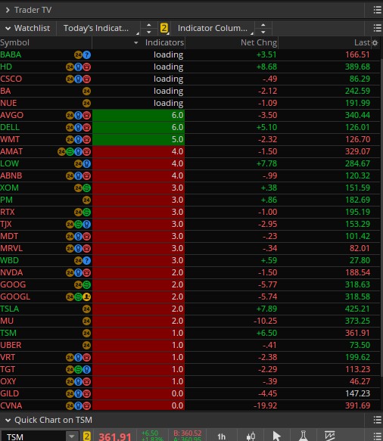
Task: Open the Quick Chart gadget actions menu icon
Action: (x=377, y=420)
